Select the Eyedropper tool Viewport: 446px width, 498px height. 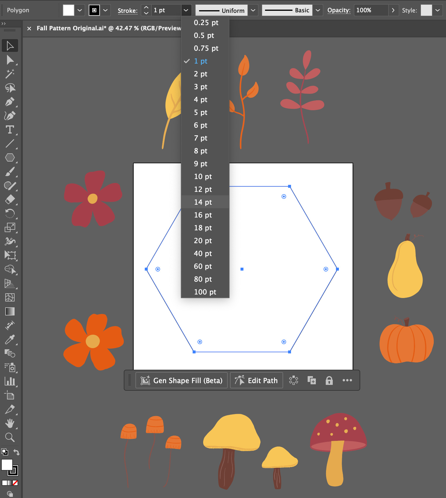point(10,339)
